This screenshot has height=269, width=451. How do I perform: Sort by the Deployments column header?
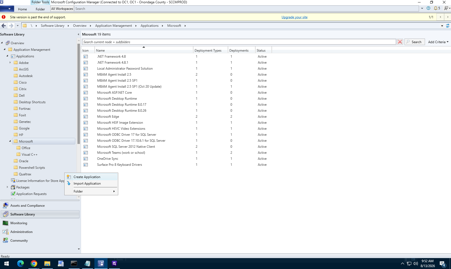242,50
